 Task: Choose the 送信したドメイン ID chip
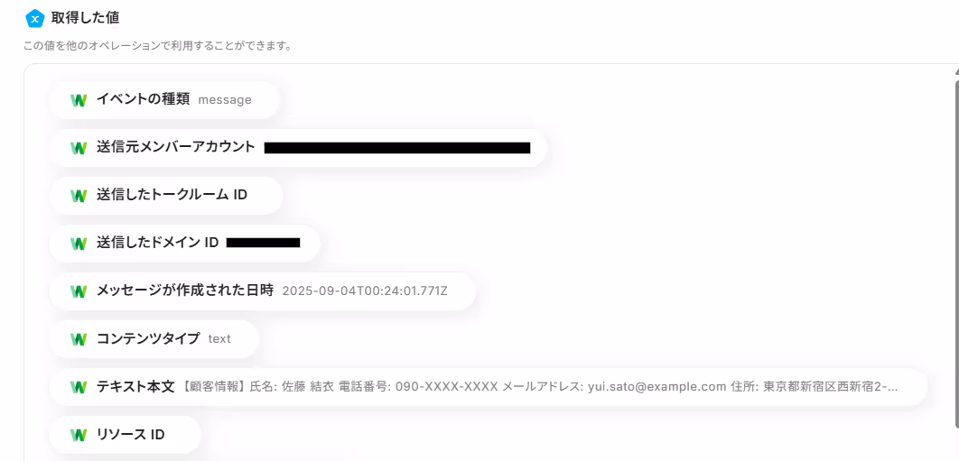(x=185, y=244)
